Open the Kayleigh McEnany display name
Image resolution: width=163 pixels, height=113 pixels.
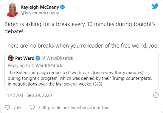coord(40,7)
